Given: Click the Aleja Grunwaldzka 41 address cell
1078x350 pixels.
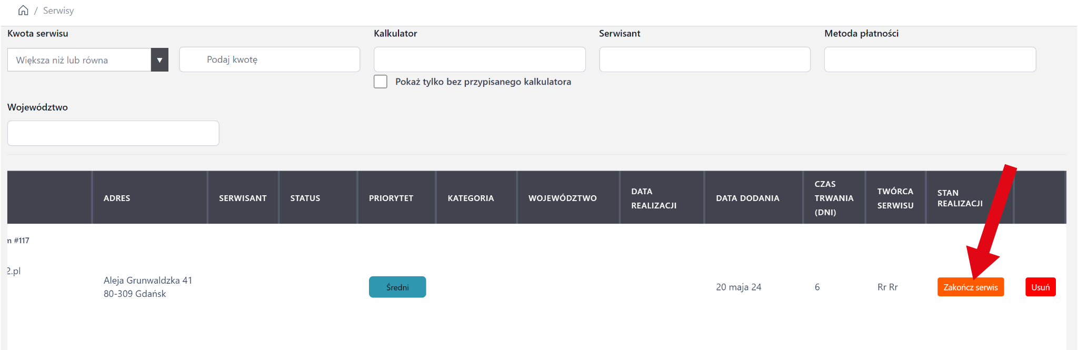Looking at the screenshot, I should click(x=148, y=287).
